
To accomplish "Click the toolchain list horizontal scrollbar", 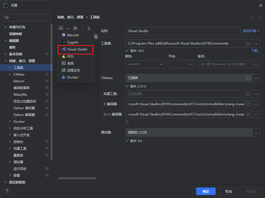I will pos(77,178).
